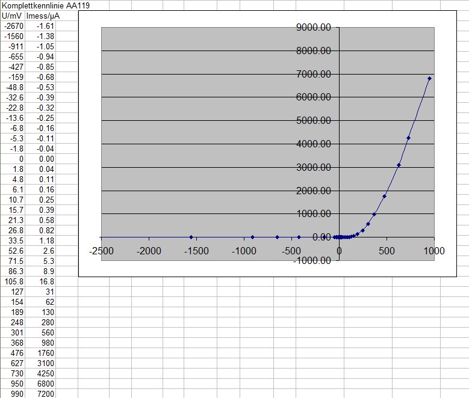Select the y-axis label 5000.00
Screen dimensions: 469x398
(x=314, y=121)
